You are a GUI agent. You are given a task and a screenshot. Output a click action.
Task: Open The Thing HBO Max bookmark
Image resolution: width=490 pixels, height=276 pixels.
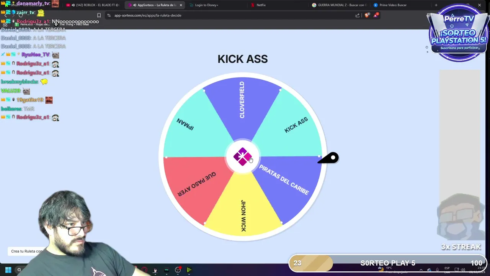pos(72,24)
